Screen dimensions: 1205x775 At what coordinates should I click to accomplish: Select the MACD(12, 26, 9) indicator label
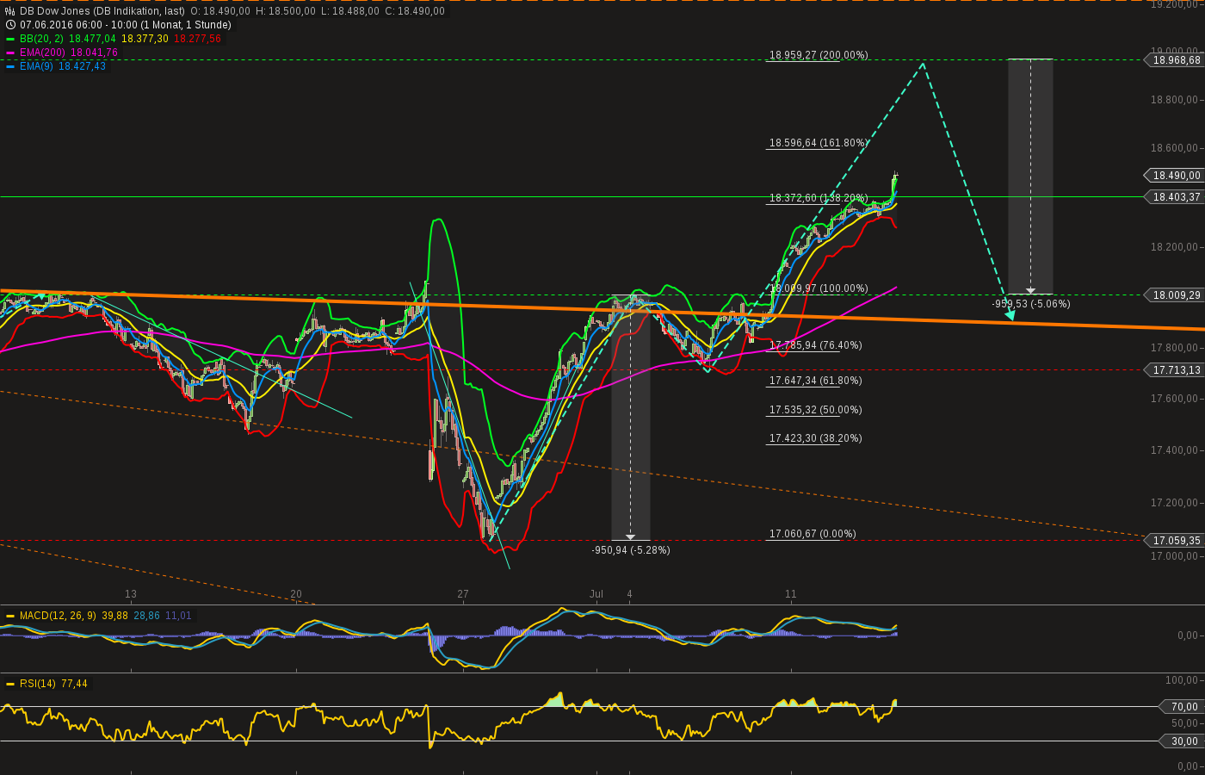pyautogui.click(x=59, y=616)
